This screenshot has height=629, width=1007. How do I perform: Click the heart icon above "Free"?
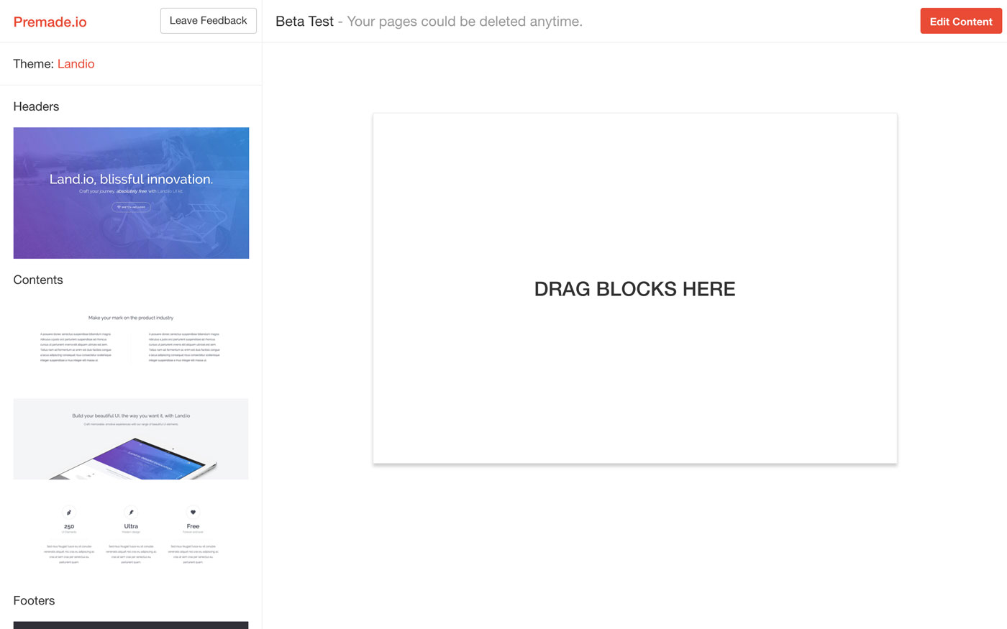(193, 510)
